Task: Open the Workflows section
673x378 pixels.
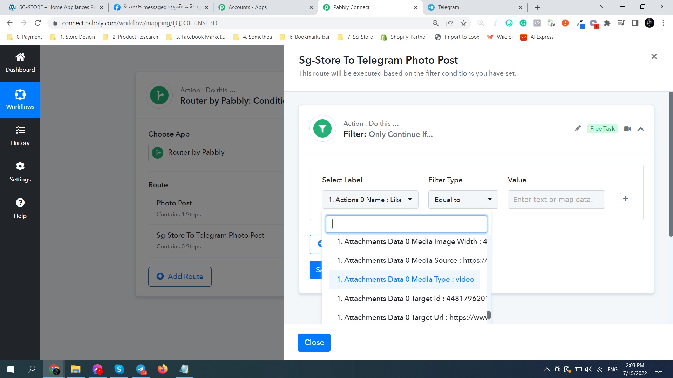Action: point(20,100)
